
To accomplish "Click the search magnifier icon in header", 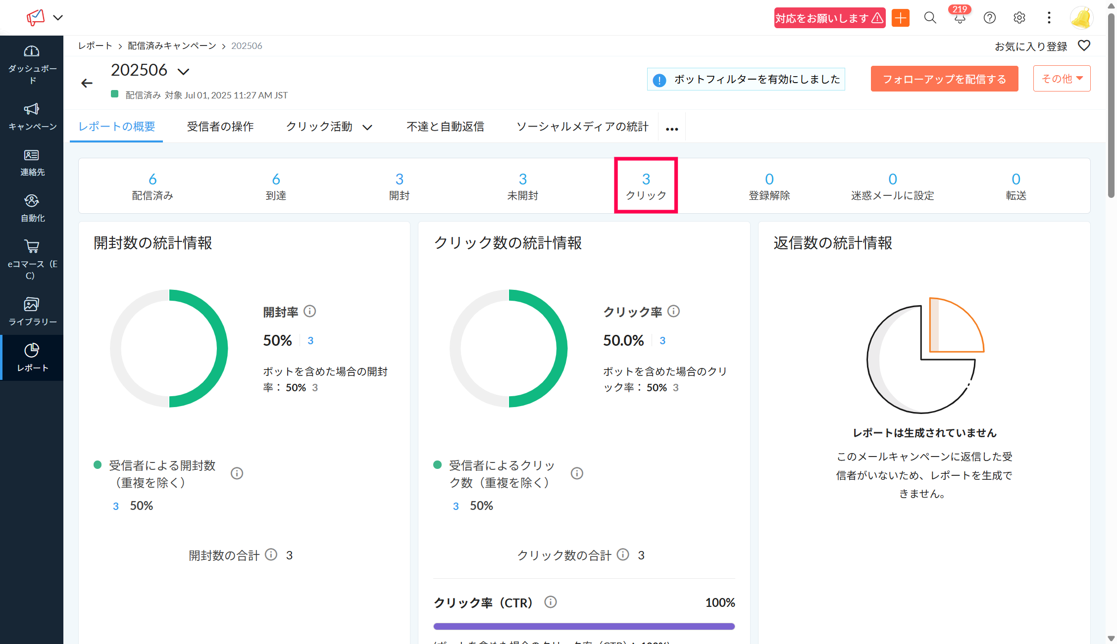I will pos(930,18).
